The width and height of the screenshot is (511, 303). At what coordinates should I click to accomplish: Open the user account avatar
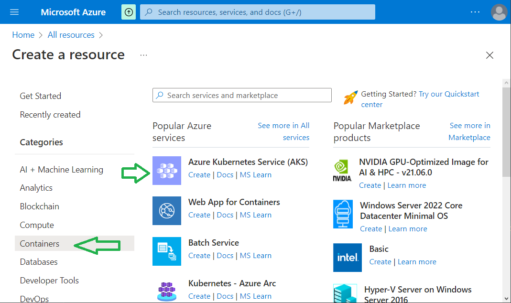499,12
